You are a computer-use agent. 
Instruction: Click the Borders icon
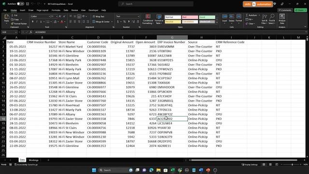(x=48, y=21)
